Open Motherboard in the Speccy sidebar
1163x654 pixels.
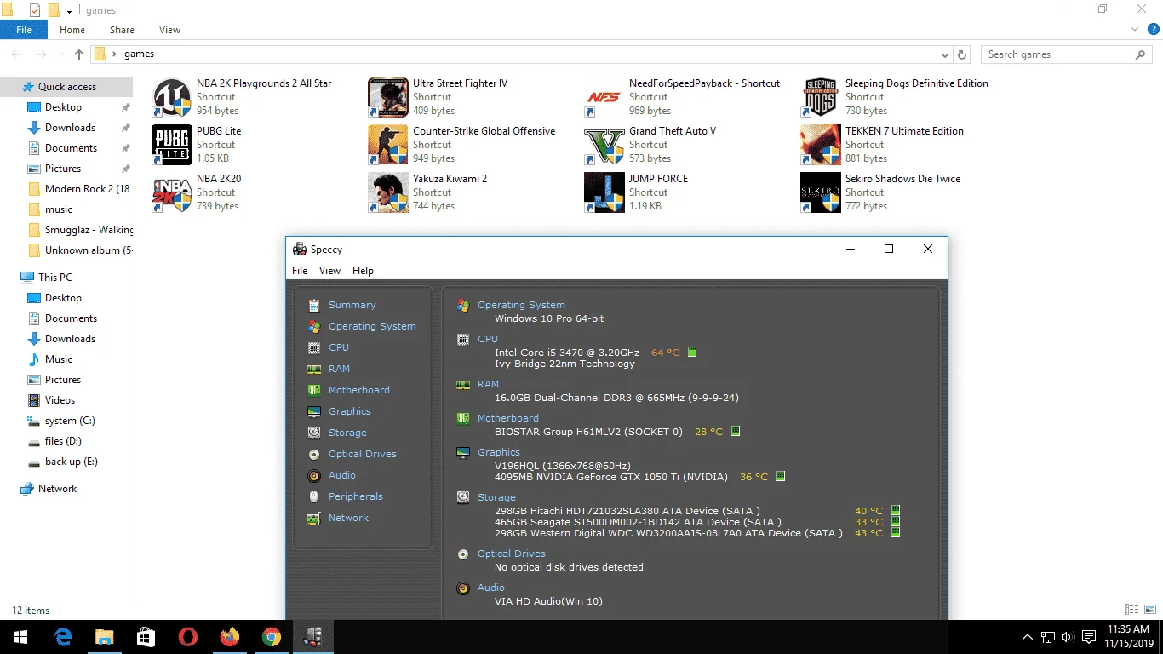[358, 390]
